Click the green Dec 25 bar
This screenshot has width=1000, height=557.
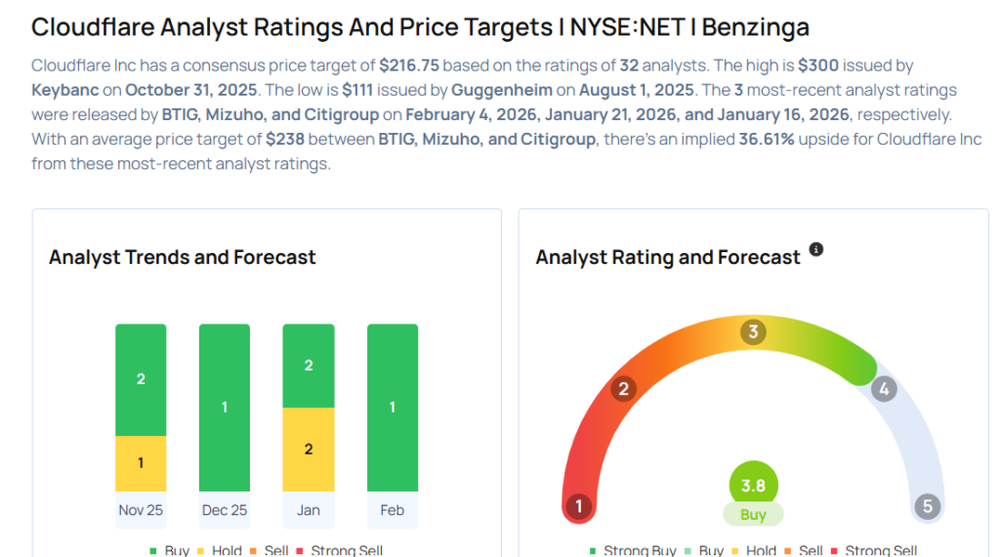tap(225, 407)
